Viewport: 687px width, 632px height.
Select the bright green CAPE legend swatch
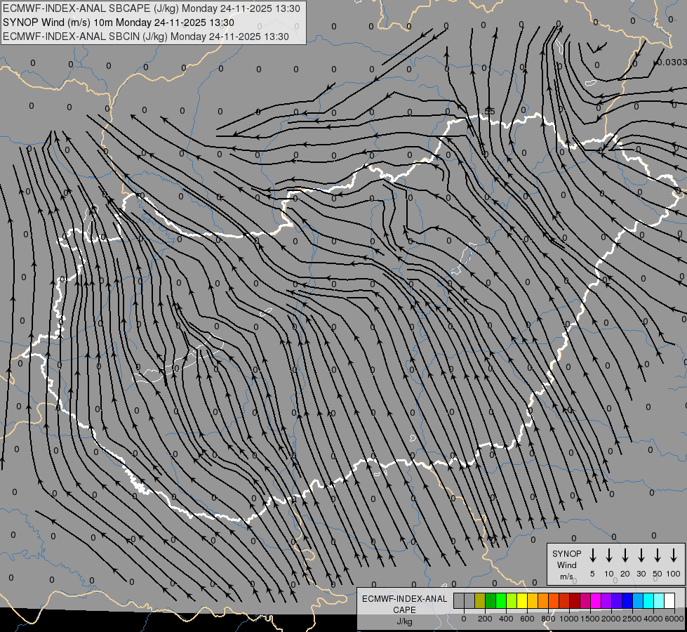501,600
